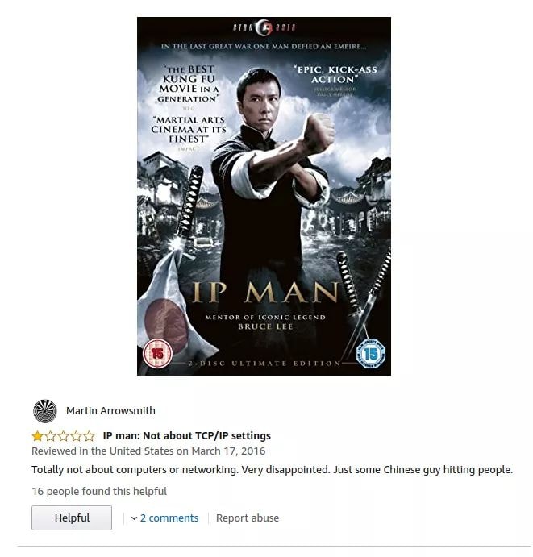Screen dimensions: 533x557
Task: Click the empty third rating star
Action: point(63,436)
